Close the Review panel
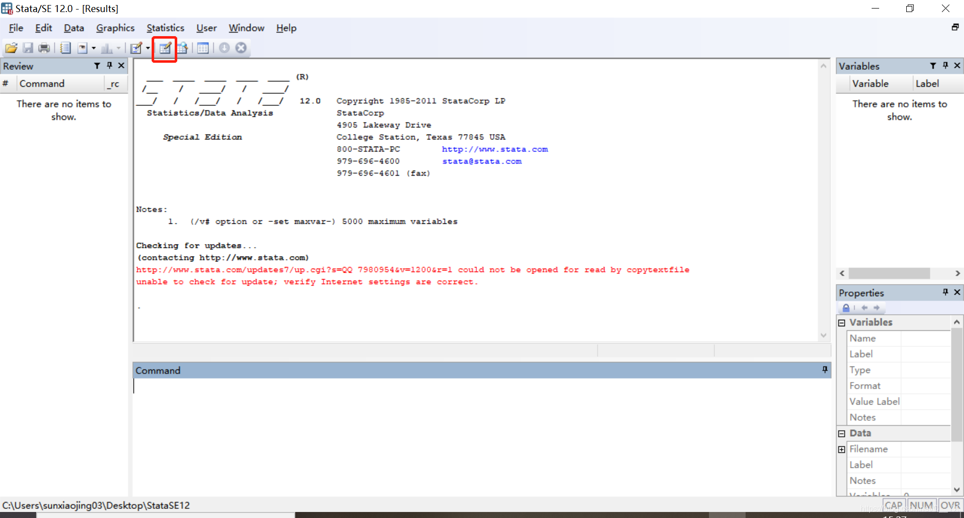964x518 pixels. [121, 66]
